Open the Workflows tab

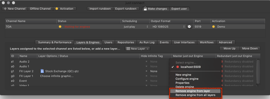[206, 42]
